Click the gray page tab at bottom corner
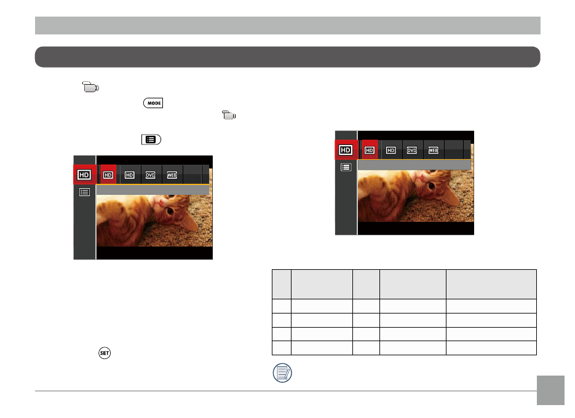The width and height of the screenshot is (575, 418). pos(550,390)
